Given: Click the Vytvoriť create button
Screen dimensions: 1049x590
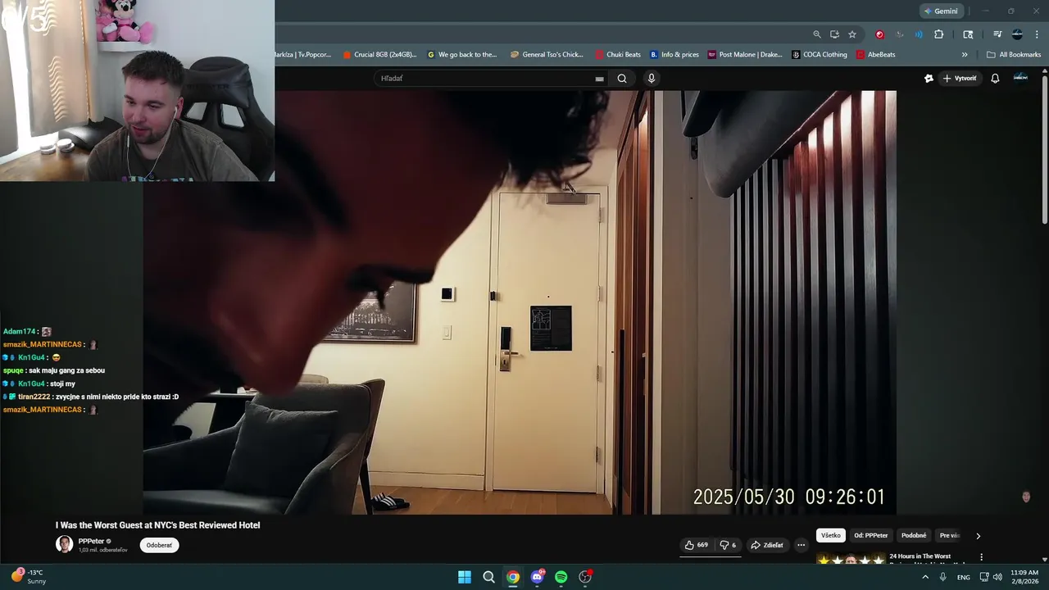Looking at the screenshot, I should [x=960, y=79].
